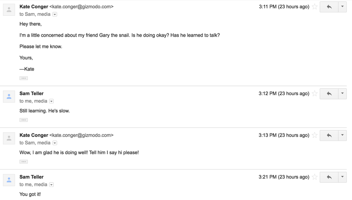Show trimmed content under "Wow, I am glad" message

24,162
